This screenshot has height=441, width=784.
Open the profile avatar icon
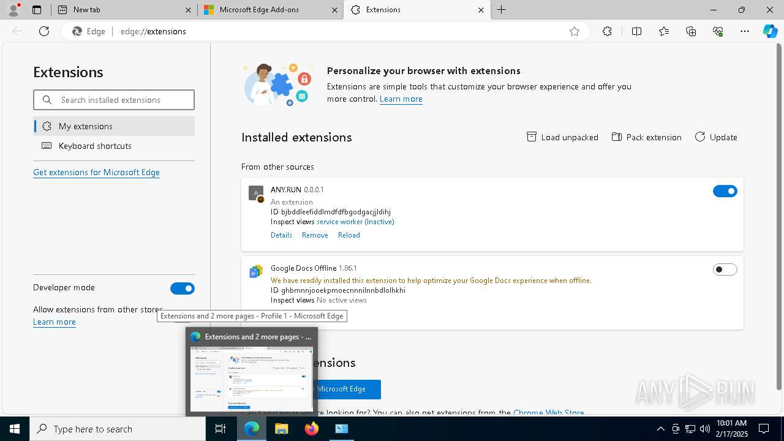tap(13, 9)
